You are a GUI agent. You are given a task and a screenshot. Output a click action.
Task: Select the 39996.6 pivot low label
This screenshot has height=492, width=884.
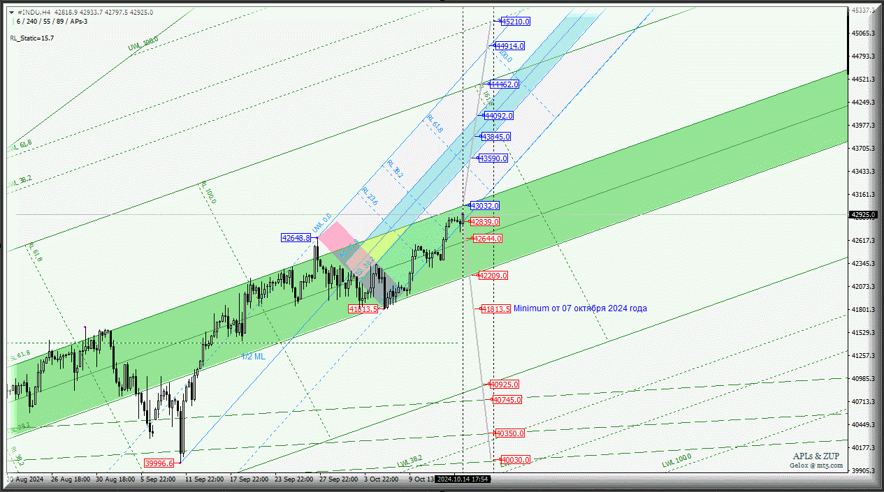pos(159,463)
